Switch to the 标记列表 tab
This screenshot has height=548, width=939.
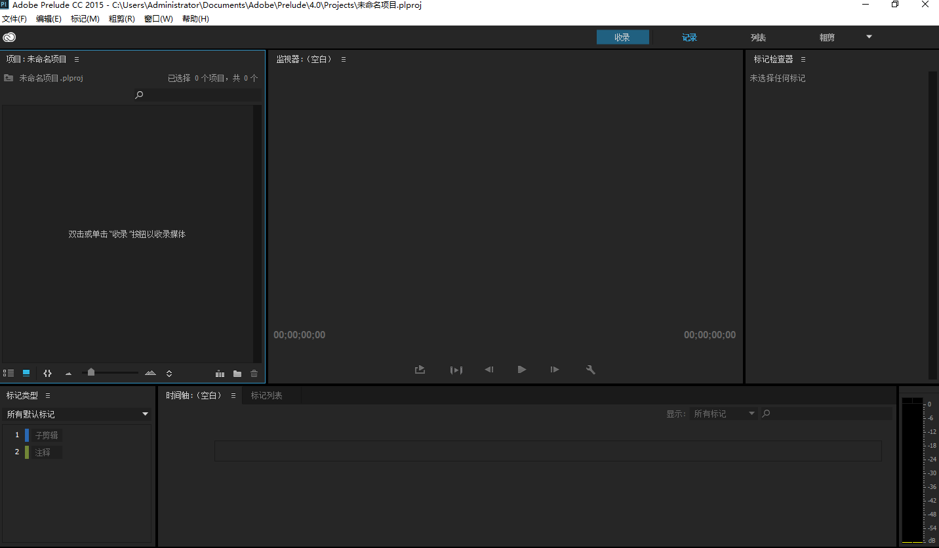[266, 395]
